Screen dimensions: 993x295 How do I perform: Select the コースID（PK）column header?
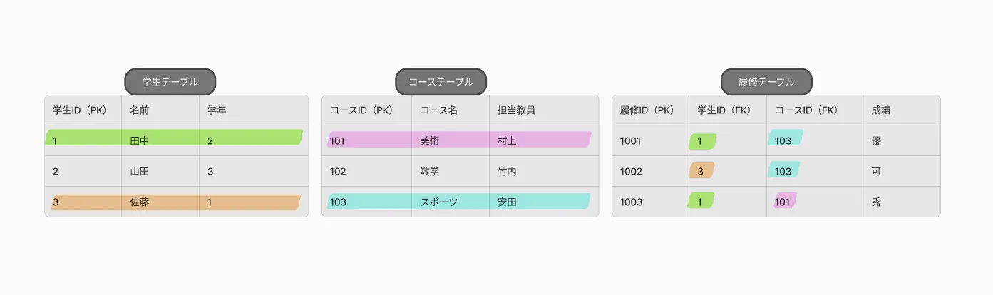[366, 110]
